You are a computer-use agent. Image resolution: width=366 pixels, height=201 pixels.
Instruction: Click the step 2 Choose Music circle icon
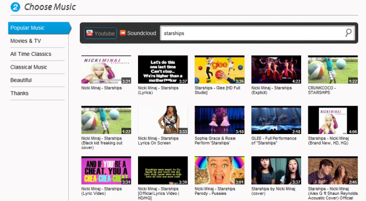pyautogui.click(x=15, y=7)
